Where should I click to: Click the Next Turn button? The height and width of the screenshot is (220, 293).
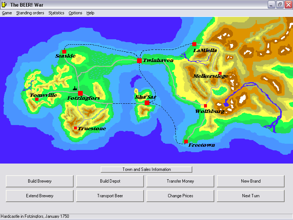pos(251,196)
